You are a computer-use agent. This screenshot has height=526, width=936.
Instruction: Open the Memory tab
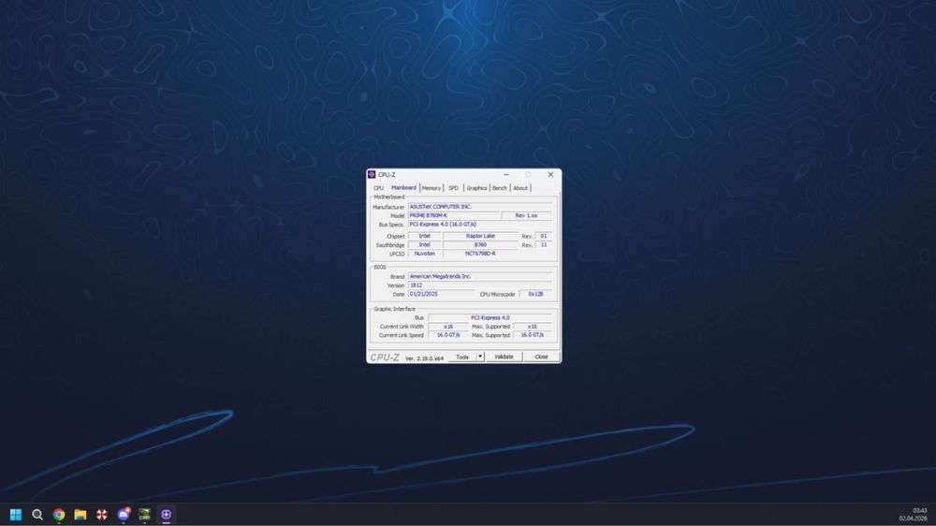tap(431, 188)
